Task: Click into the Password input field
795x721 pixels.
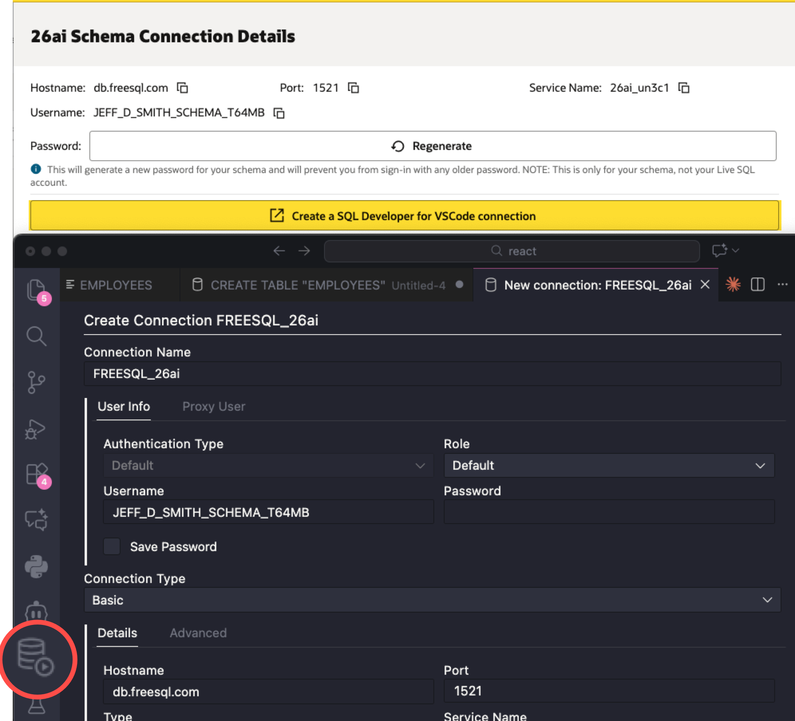Action: (x=609, y=512)
